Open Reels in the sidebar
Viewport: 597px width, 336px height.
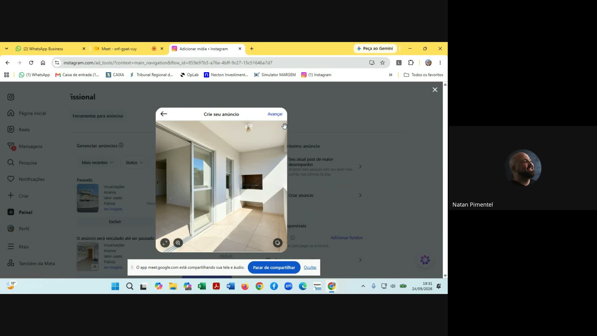coord(19,129)
